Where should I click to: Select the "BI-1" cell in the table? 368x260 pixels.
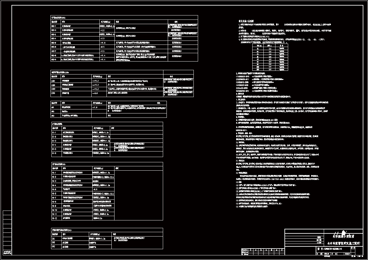point(57,132)
